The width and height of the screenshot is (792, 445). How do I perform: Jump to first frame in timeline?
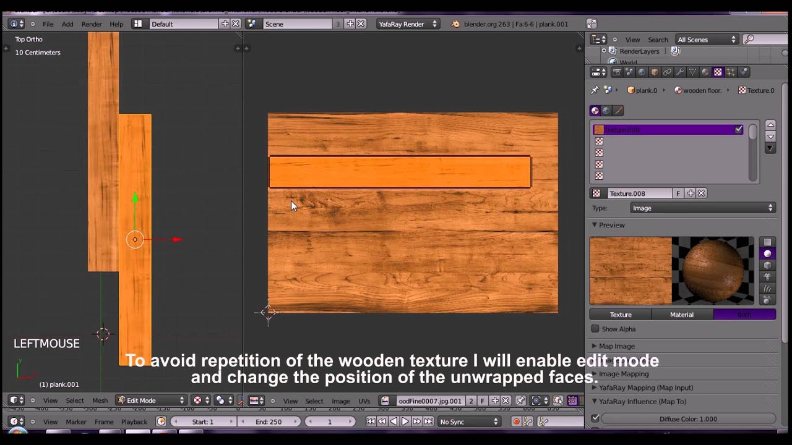click(371, 422)
